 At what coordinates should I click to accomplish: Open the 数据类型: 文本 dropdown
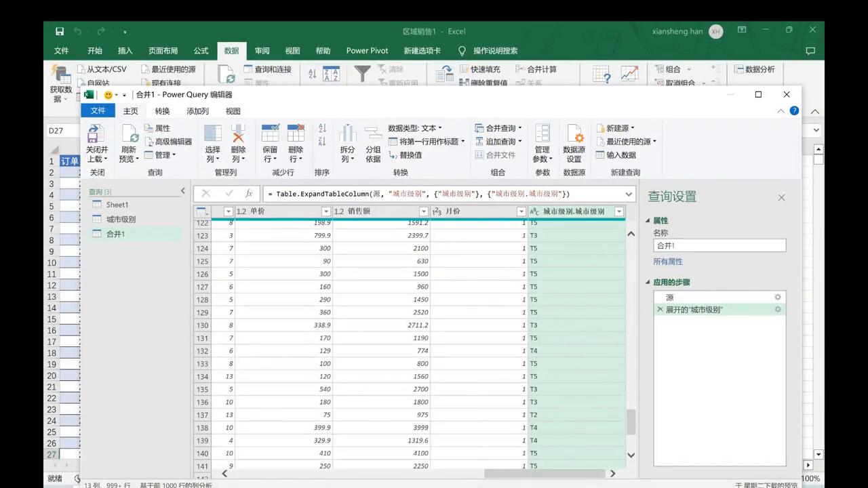click(414, 128)
